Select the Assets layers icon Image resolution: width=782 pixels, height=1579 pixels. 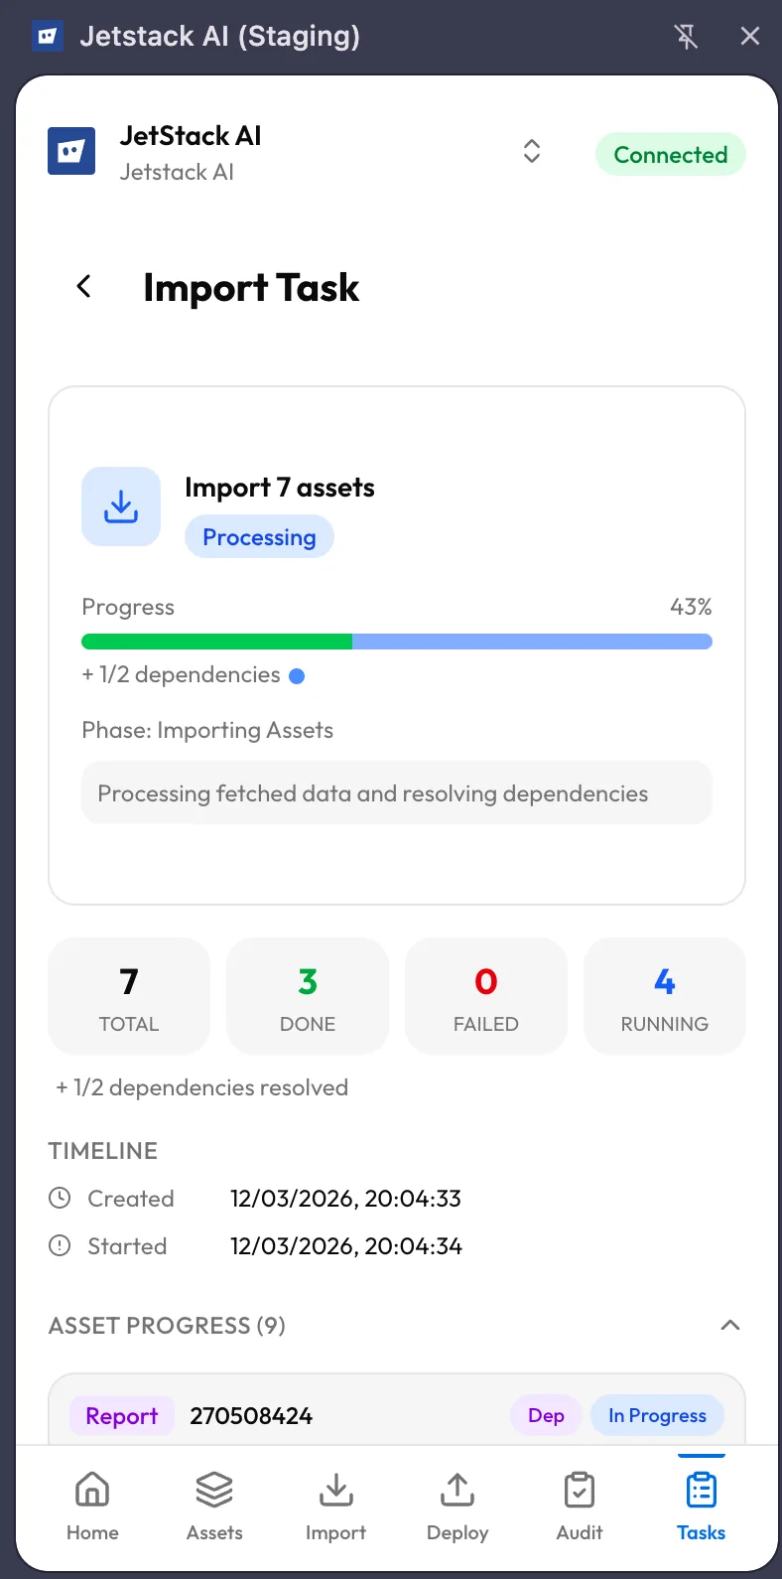pyautogui.click(x=213, y=1490)
